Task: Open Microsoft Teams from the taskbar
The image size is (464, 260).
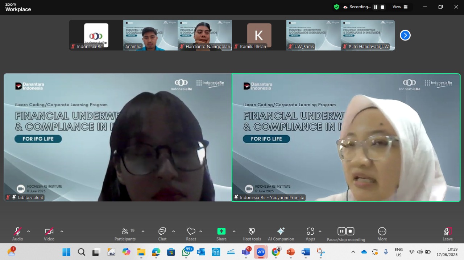Action: pyautogui.click(x=246, y=252)
